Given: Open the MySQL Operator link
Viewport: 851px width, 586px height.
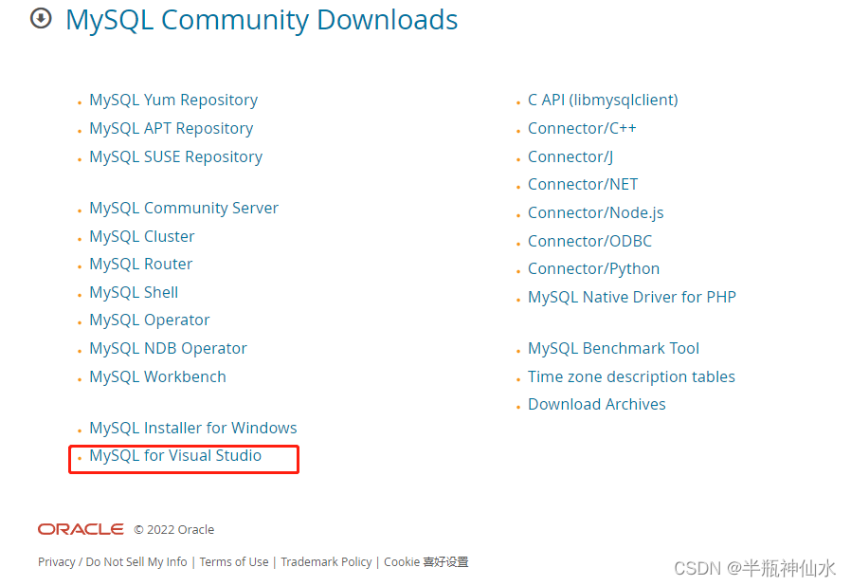Looking at the screenshot, I should (149, 320).
